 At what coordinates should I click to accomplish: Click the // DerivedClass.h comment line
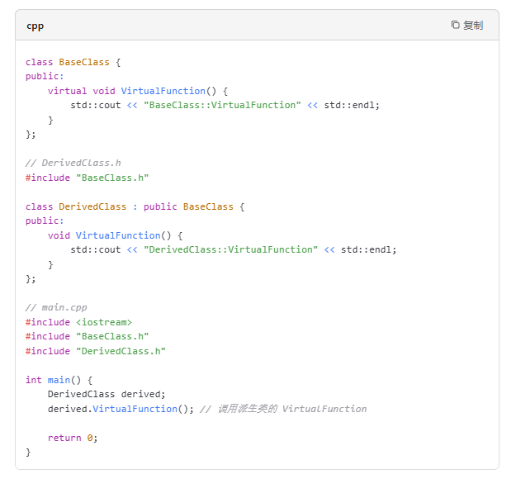[x=73, y=163]
